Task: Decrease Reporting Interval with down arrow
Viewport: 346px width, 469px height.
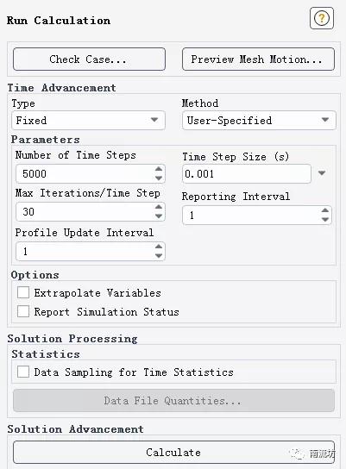Action: point(325,220)
